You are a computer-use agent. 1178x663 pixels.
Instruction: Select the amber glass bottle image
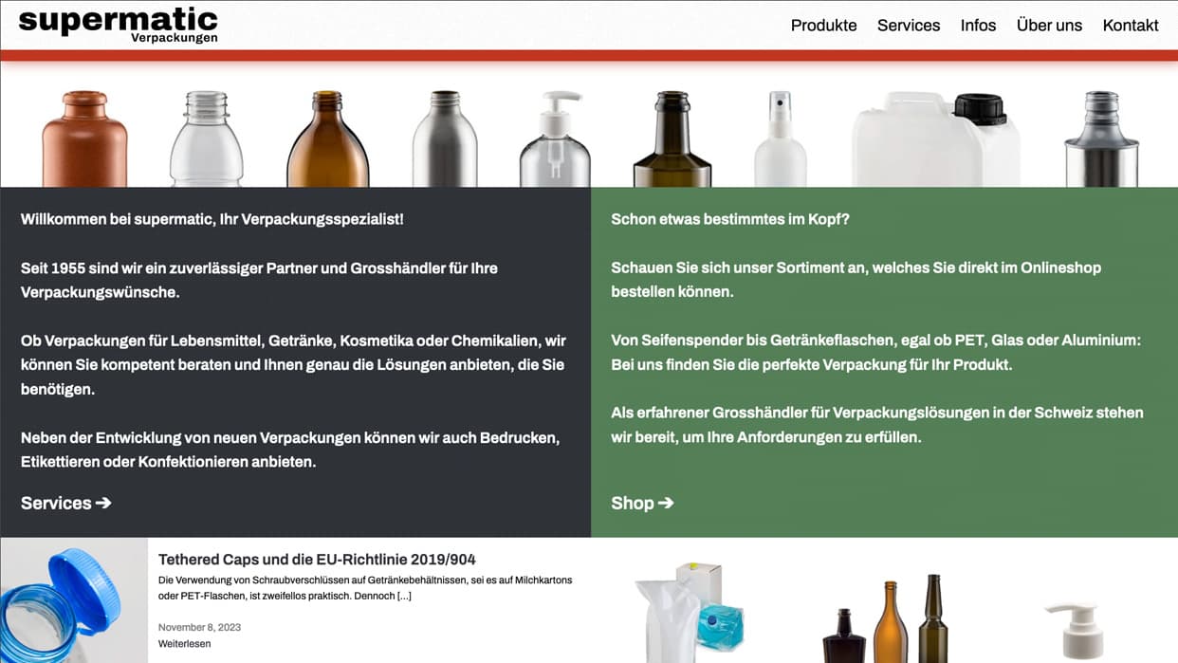tap(327, 138)
